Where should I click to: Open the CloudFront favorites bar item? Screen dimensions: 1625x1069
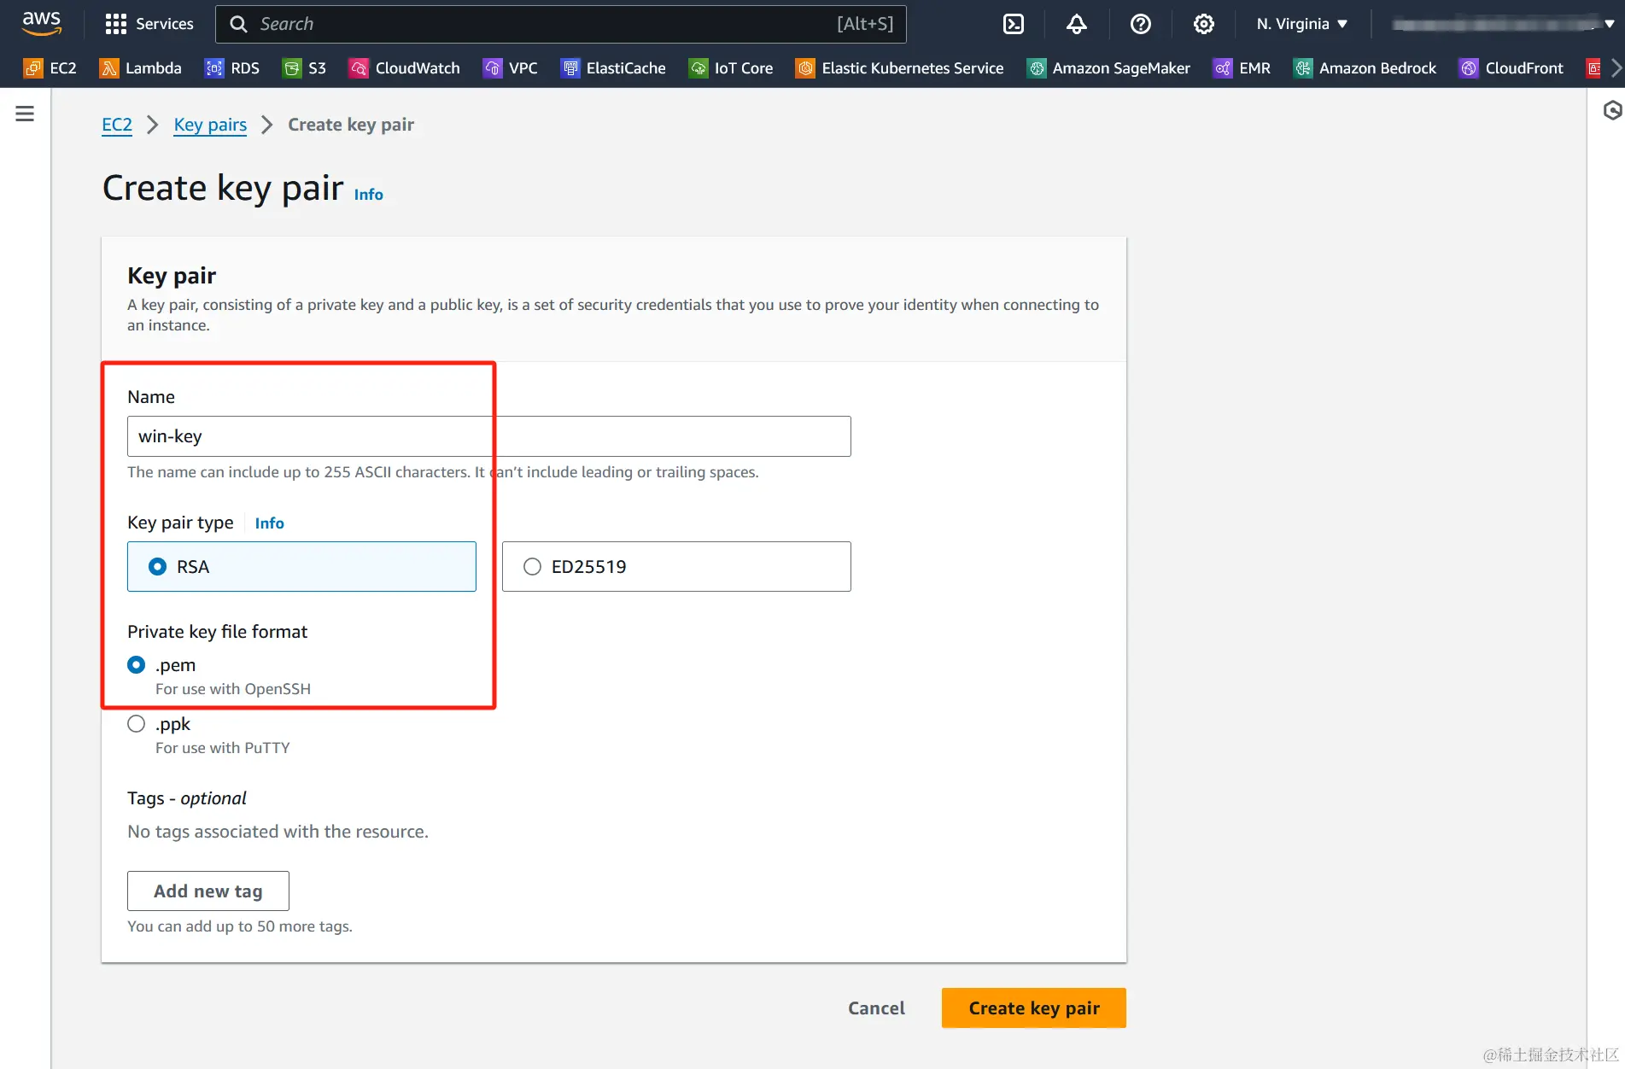coord(1512,68)
